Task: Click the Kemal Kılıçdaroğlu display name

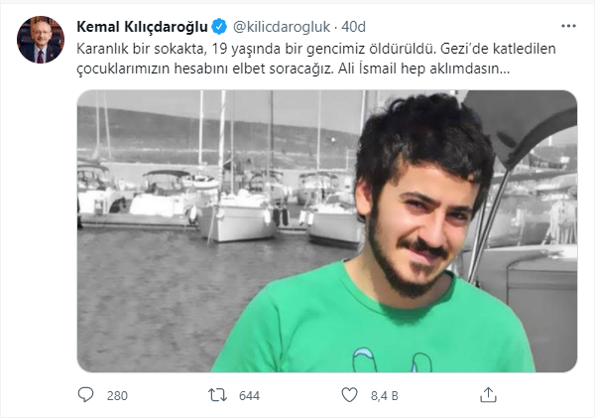Action: click(142, 27)
